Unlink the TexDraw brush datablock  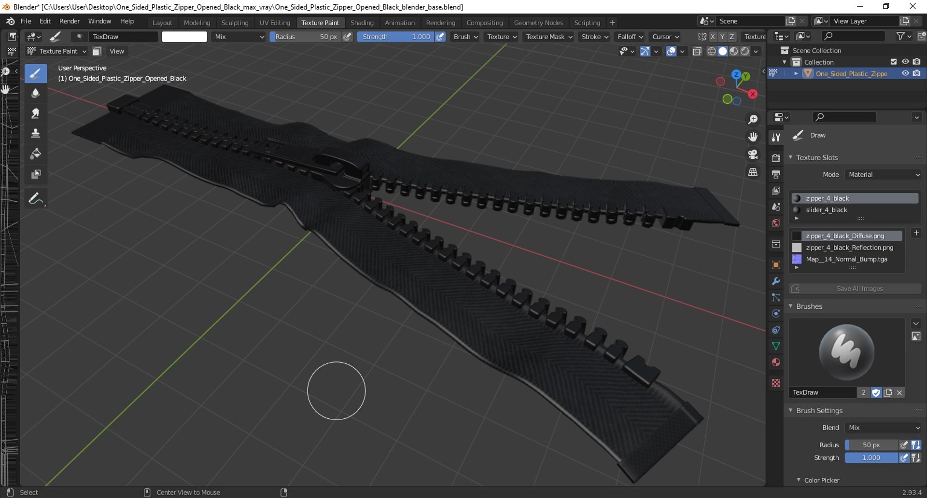(x=899, y=392)
